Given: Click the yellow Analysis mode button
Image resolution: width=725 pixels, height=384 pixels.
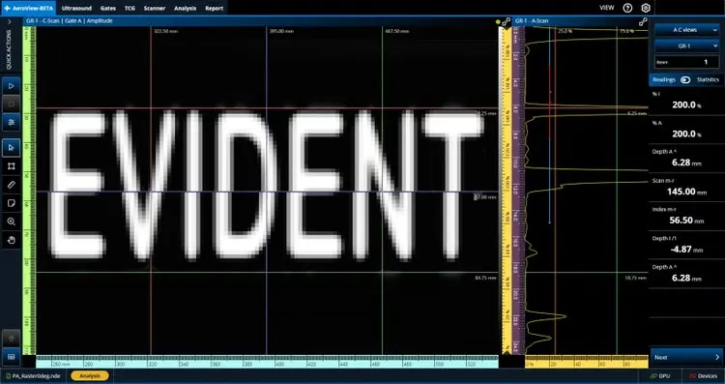Looking at the screenshot, I should tap(90, 375).
